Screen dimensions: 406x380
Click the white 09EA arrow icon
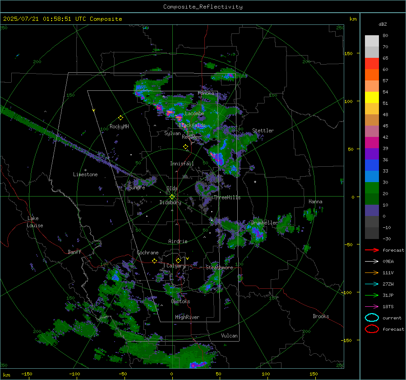372,262
